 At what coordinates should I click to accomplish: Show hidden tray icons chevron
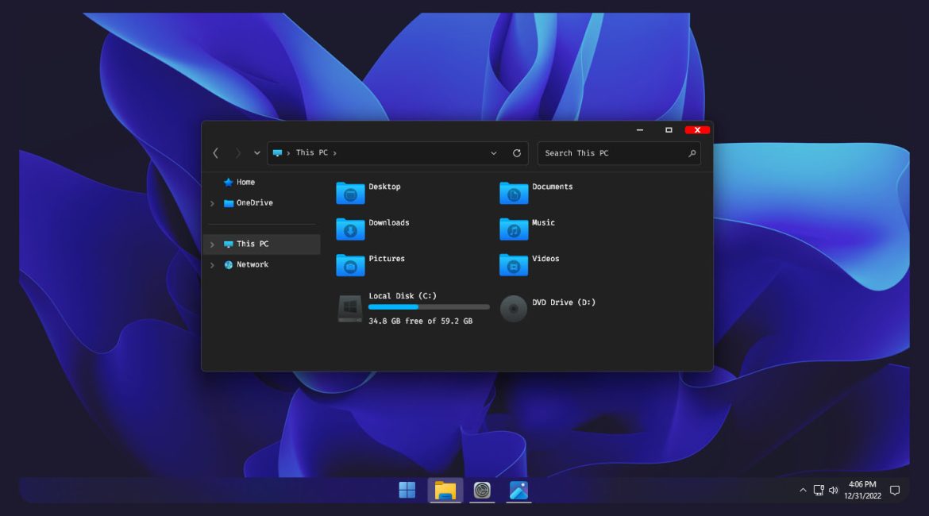[x=803, y=490]
